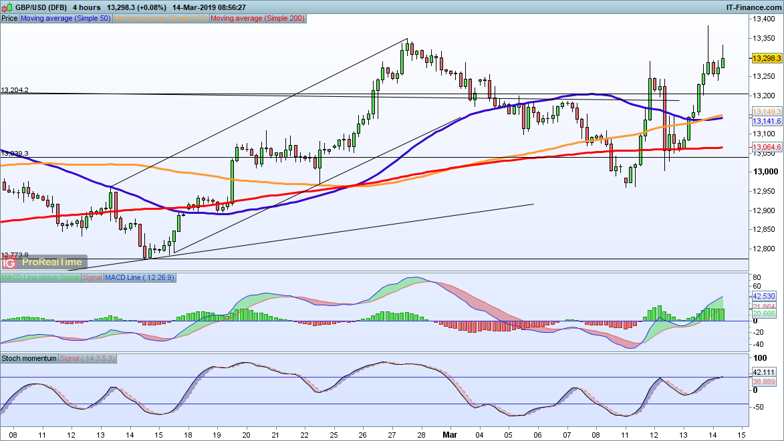Click the -50 level on stochastic axis
The height and width of the screenshot is (441, 784).
(758, 406)
